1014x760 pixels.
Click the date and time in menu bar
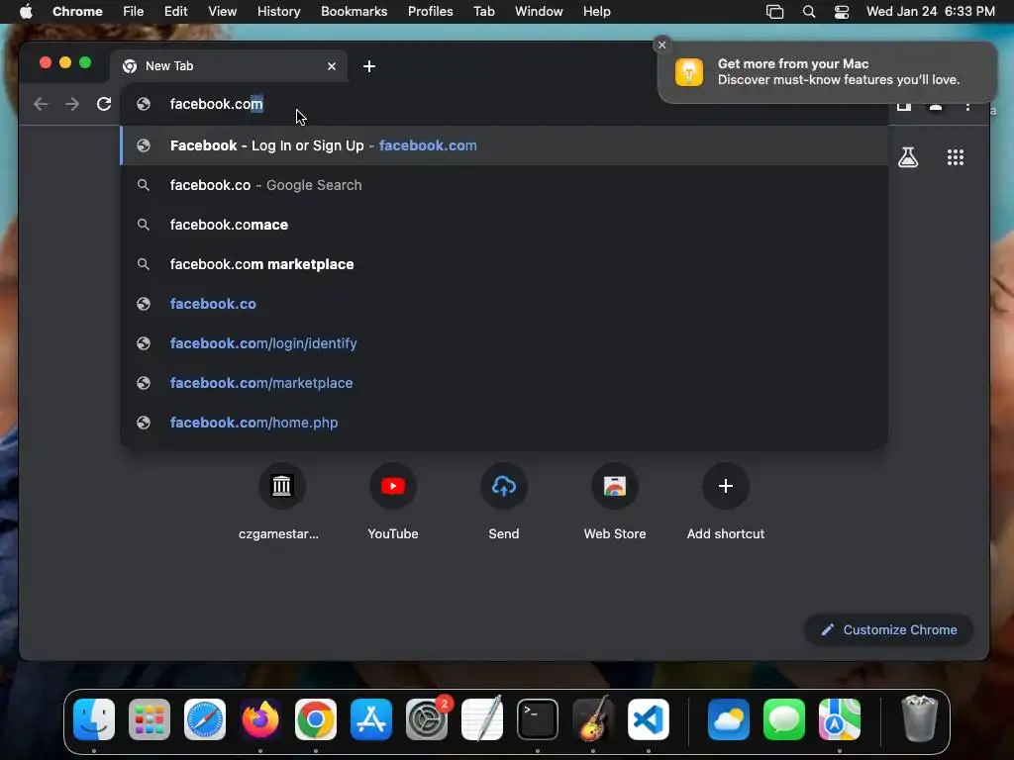[931, 12]
